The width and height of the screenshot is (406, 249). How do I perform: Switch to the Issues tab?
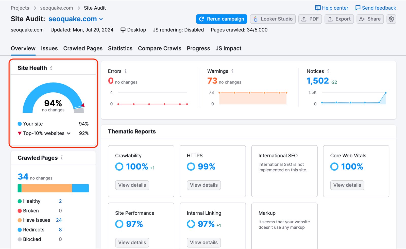[49, 48]
